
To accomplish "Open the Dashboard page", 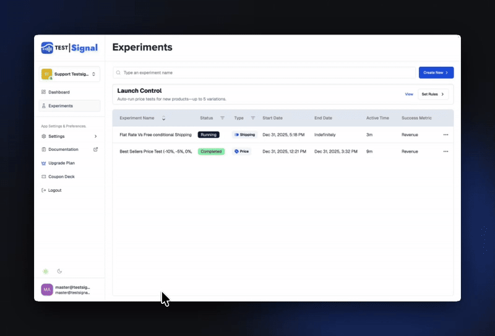I will [59, 92].
